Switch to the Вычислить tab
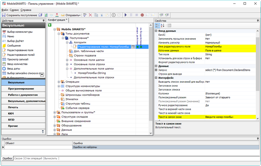The height and width of the screenshot is (166, 261). pyautogui.click(x=51, y=158)
